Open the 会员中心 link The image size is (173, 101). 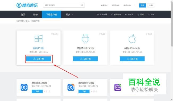pyautogui.click(x=127, y=6)
